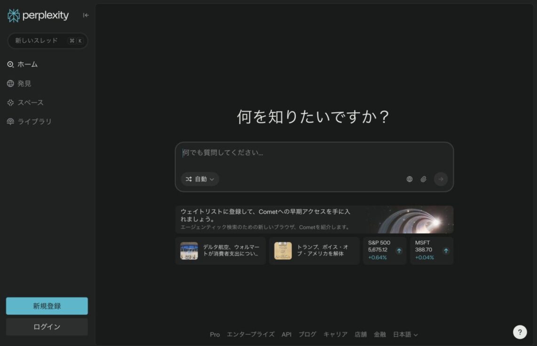This screenshot has height=346, width=537.
Task: Open the Delta Air Lines news card
Action: click(x=220, y=251)
